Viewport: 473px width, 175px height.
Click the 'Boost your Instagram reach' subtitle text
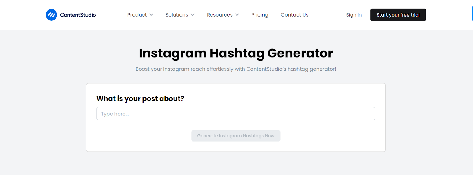click(x=236, y=69)
